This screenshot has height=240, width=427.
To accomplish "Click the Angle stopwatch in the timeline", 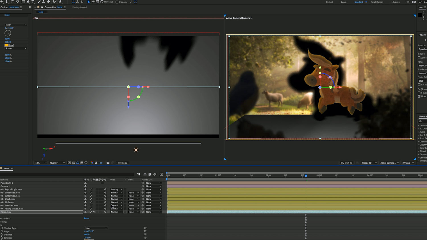I will click(2, 231).
